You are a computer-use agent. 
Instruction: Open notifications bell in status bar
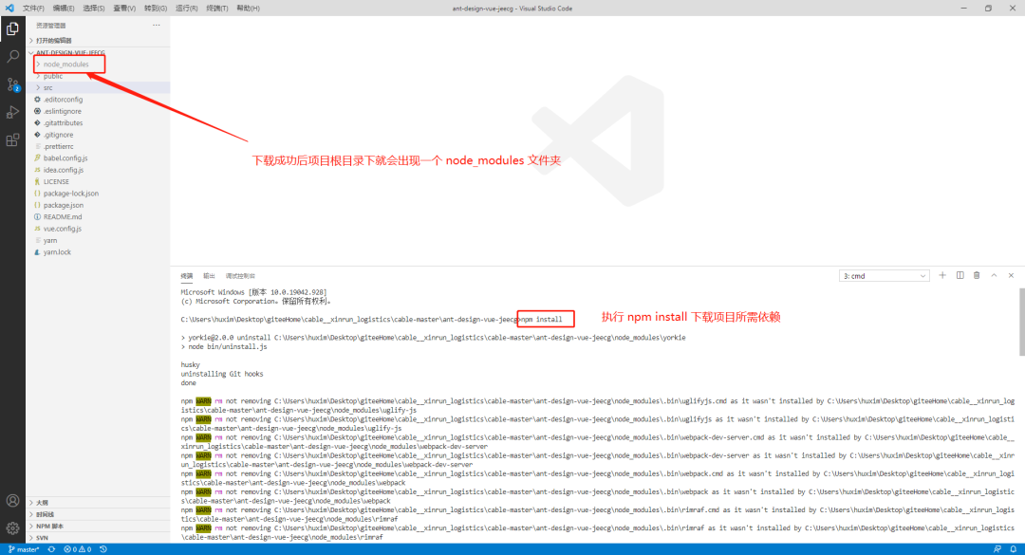[1014, 549]
